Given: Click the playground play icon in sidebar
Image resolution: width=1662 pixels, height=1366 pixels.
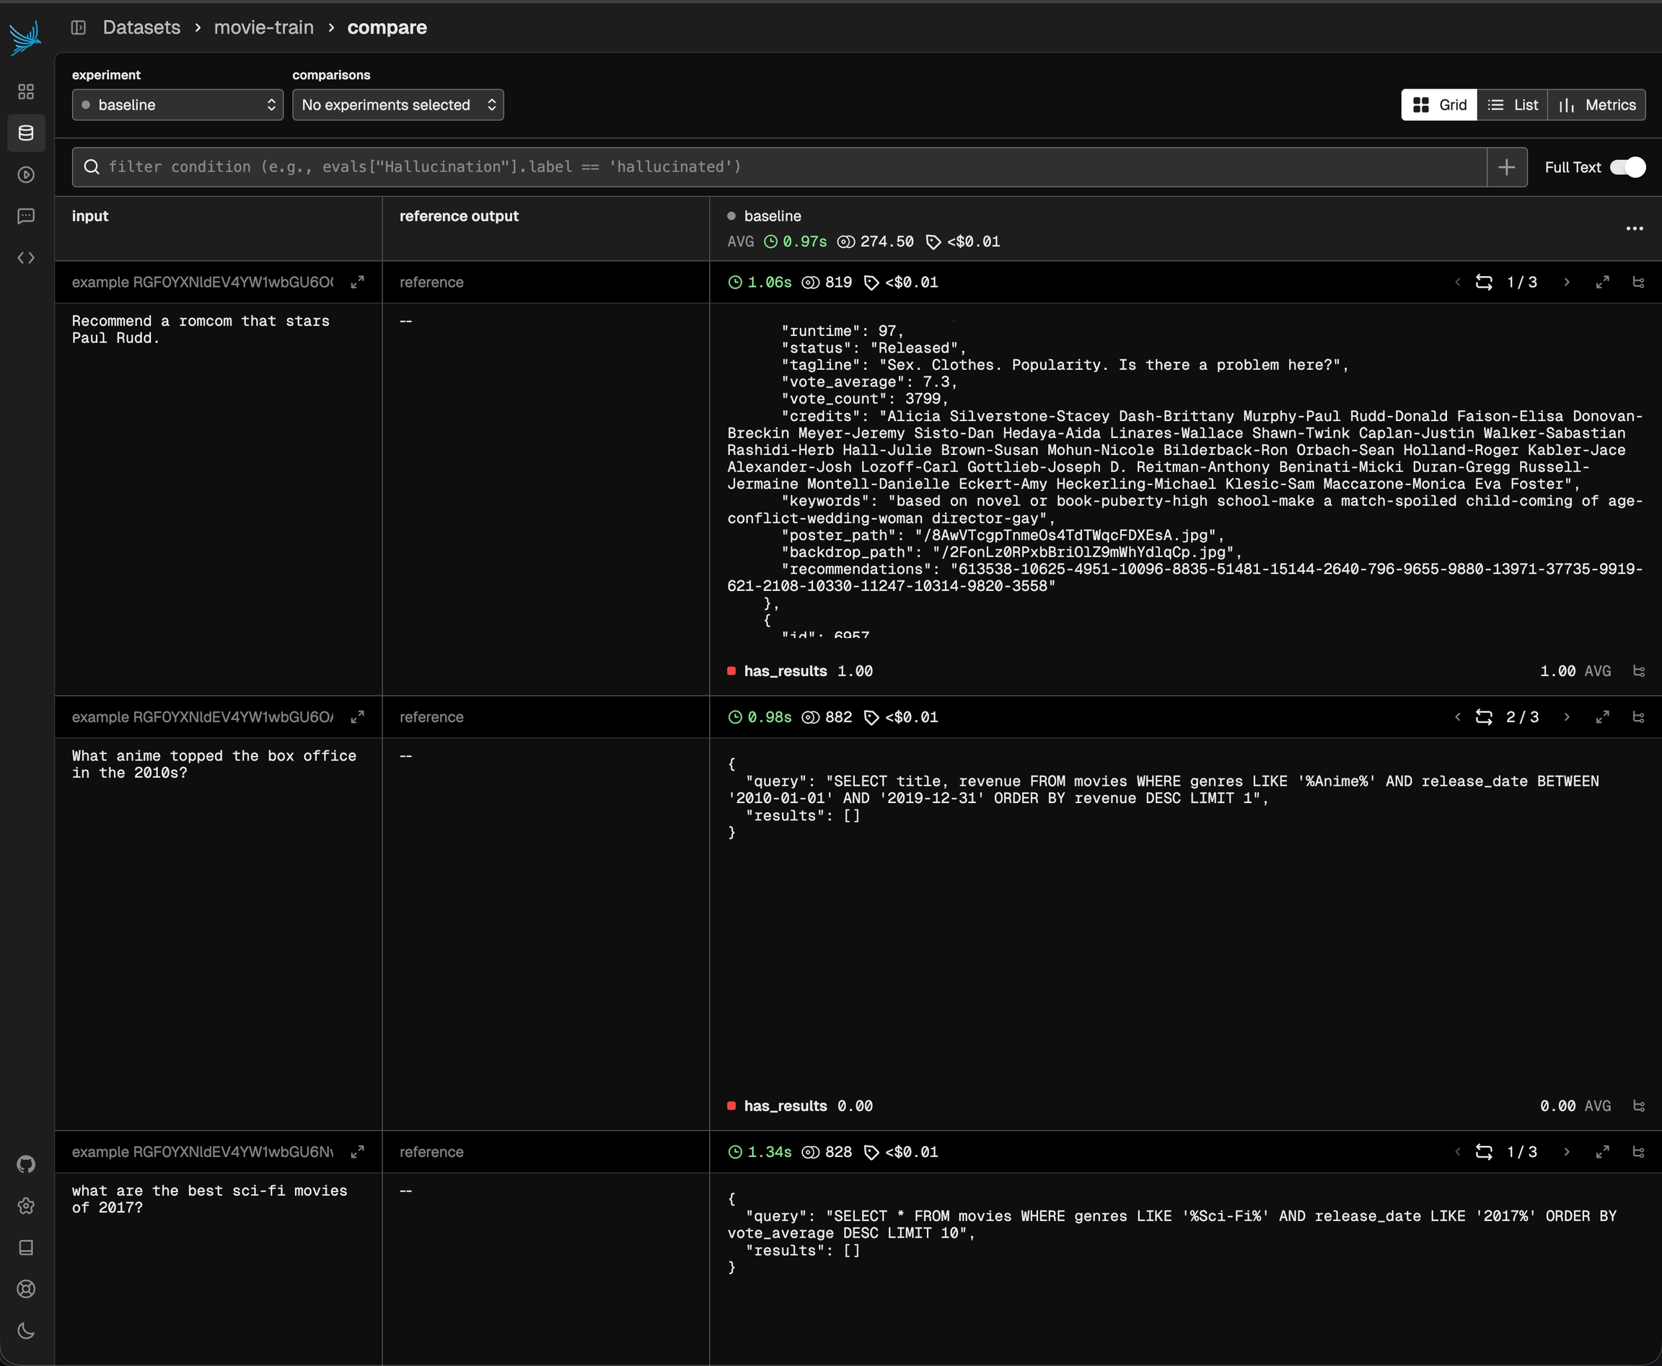Looking at the screenshot, I should coord(26,174).
